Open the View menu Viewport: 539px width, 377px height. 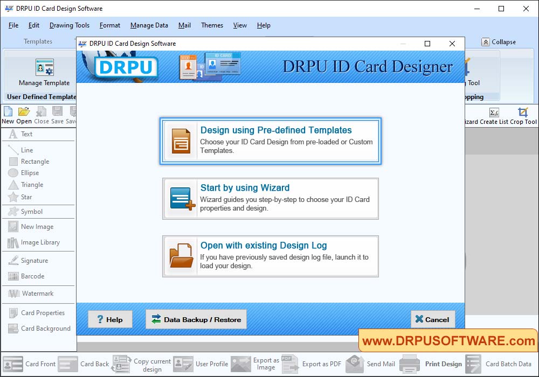pos(240,25)
